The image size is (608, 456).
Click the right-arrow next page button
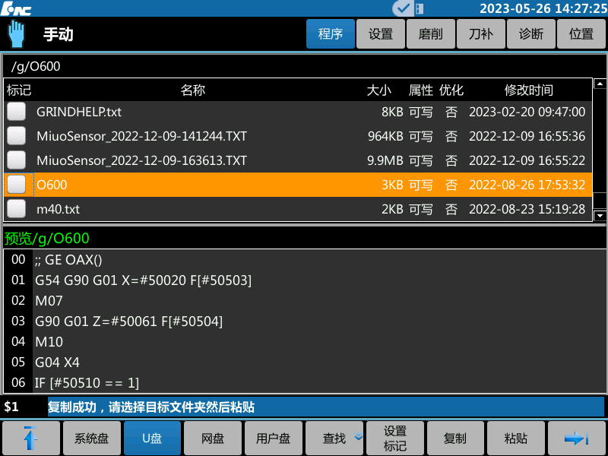577,438
